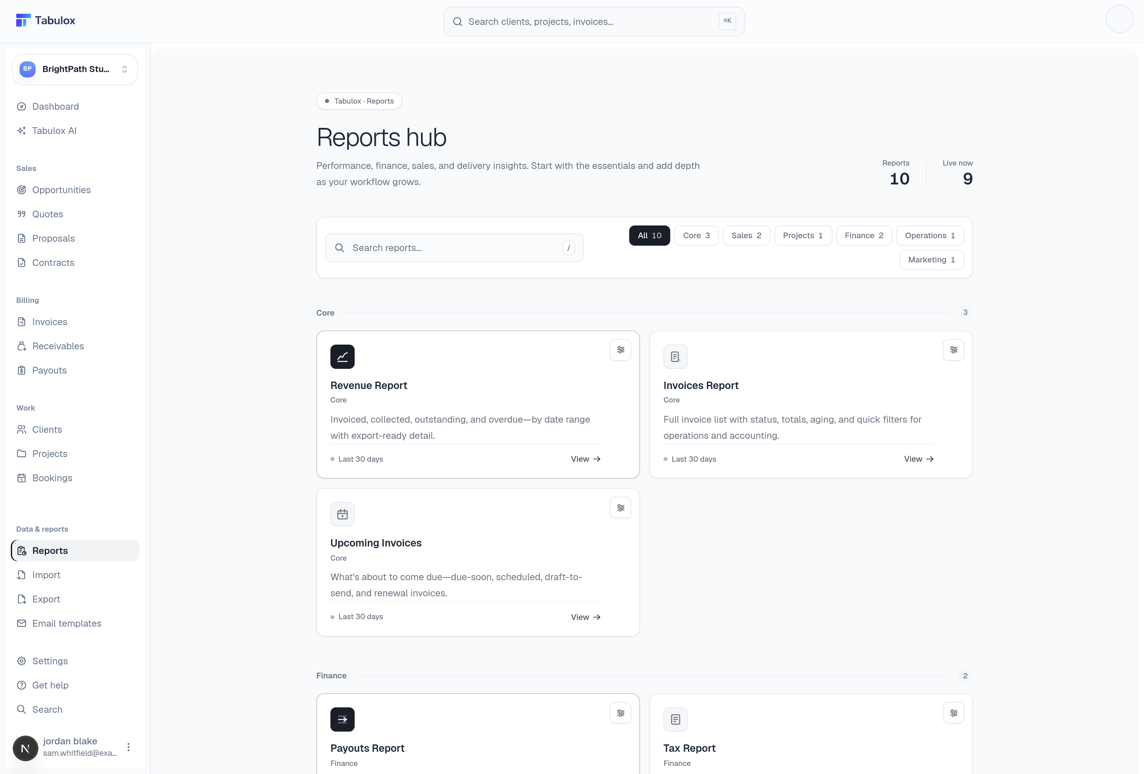Open user menu three-dot icon
This screenshot has width=1144, height=774.
coord(129,747)
